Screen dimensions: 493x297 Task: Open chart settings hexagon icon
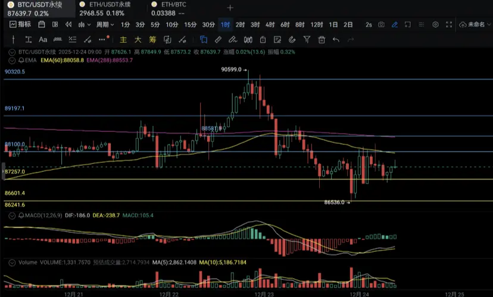[x=435, y=24]
